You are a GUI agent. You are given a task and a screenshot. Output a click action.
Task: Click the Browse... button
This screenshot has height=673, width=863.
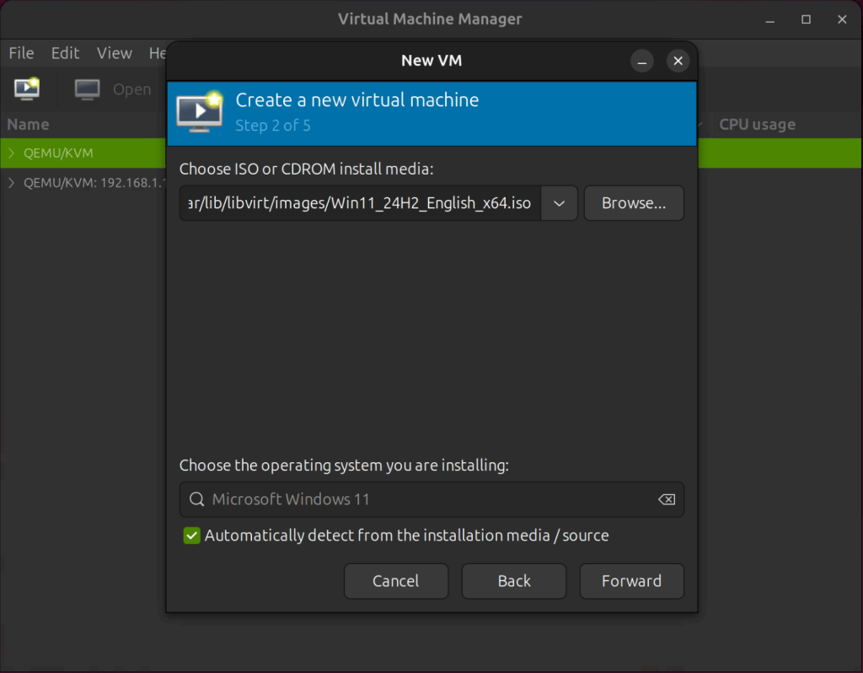[x=634, y=203]
